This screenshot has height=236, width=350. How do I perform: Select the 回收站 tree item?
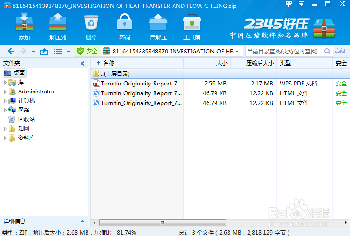(22, 119)
